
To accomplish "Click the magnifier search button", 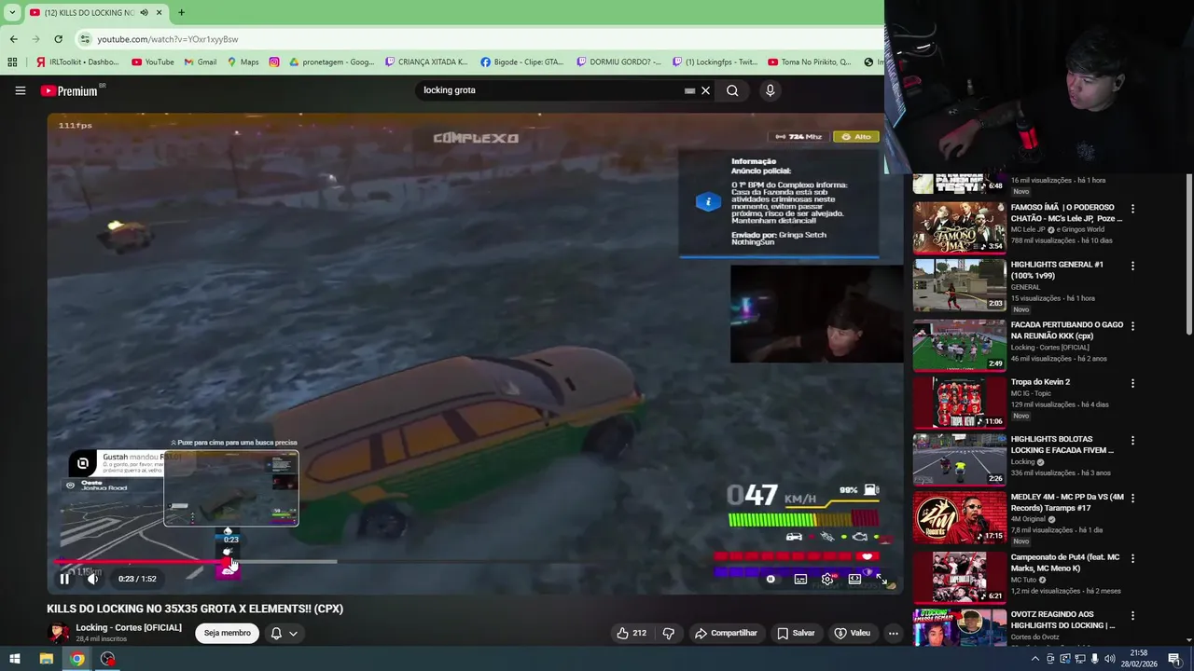I will (x=732, y=90).
